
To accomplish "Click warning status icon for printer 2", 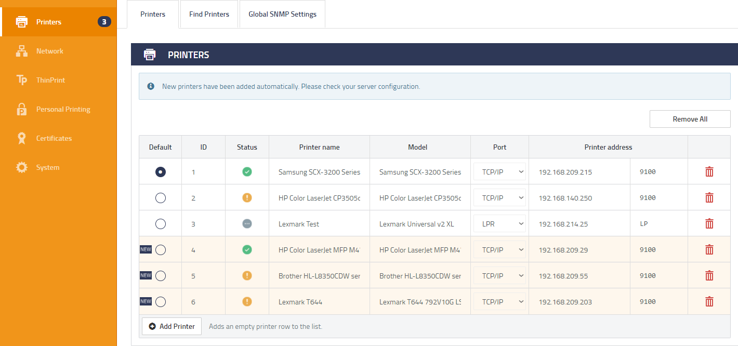I will tap(247, 197).
